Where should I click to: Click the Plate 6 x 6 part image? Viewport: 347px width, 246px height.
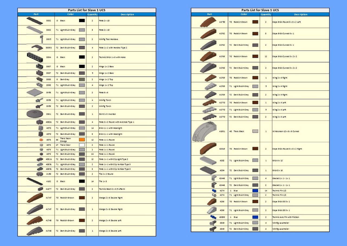pos(35,92)
